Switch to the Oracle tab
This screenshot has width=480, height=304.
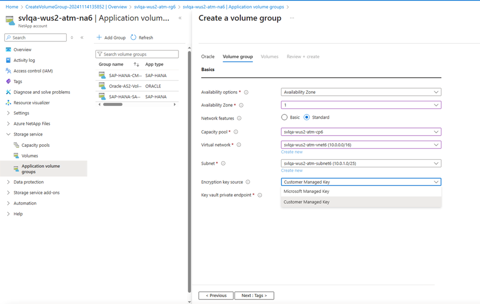pyautogui.click(x=208, y=57)
